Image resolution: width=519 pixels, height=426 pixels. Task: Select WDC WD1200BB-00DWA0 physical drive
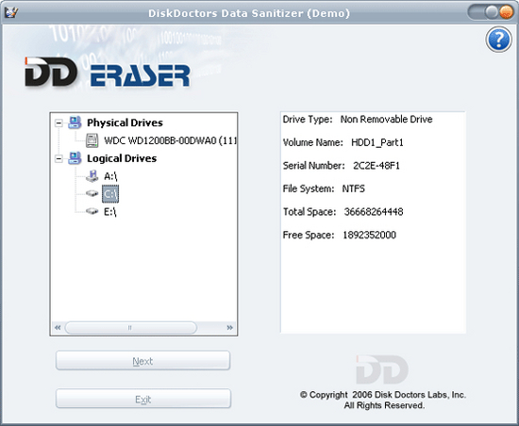point(171,140)
